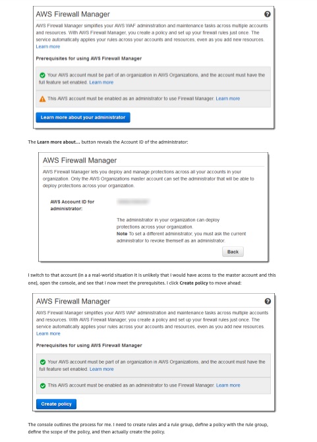The height and width of the screenshot is (442, 317).
Task: Click the orange warning triangle icon
Action: click(x=42, y=99)
